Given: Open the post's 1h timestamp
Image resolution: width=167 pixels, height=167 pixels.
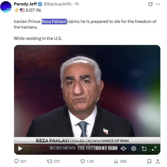Looking at the screenshot, I should point(77,4).
